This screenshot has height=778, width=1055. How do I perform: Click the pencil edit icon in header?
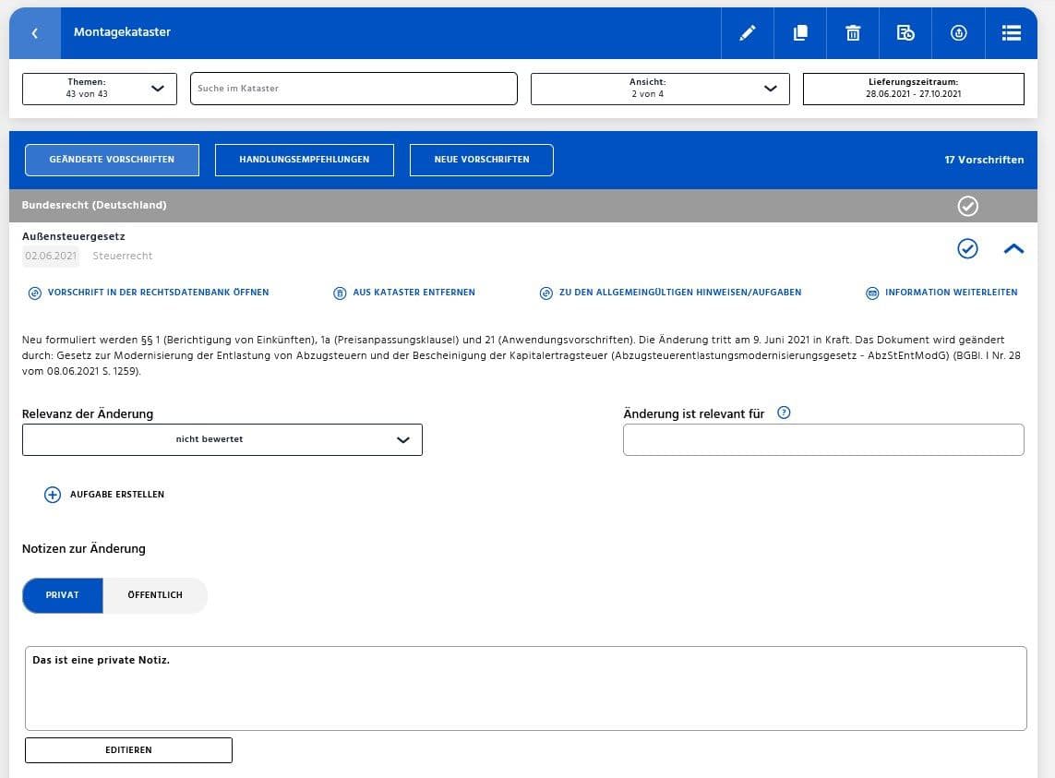click(748, 33)
